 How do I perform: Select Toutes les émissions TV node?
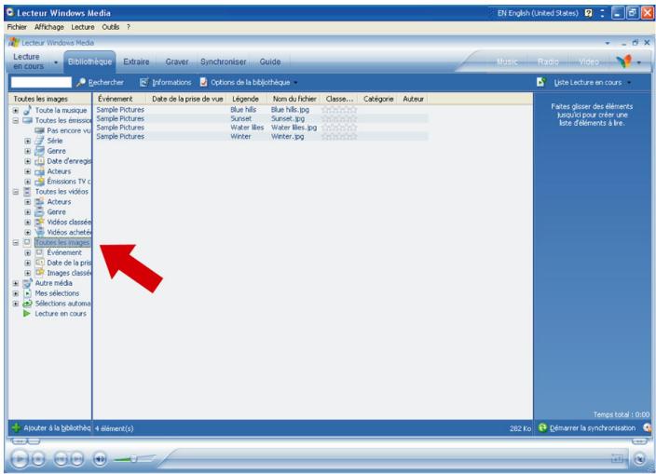pyautogui.click(x=58, y=120)
